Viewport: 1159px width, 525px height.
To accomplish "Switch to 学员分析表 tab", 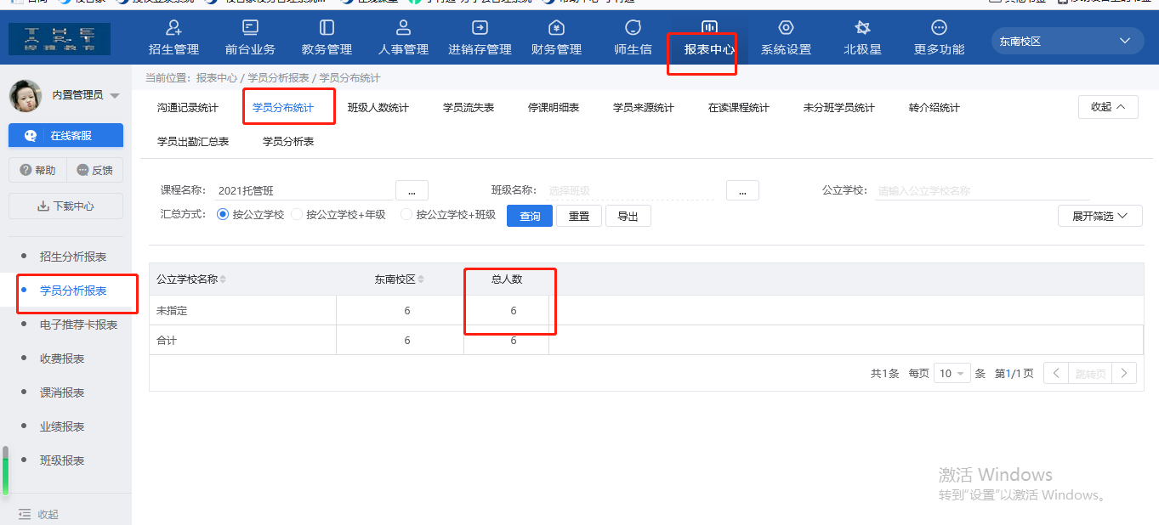I will coord(288,142).
